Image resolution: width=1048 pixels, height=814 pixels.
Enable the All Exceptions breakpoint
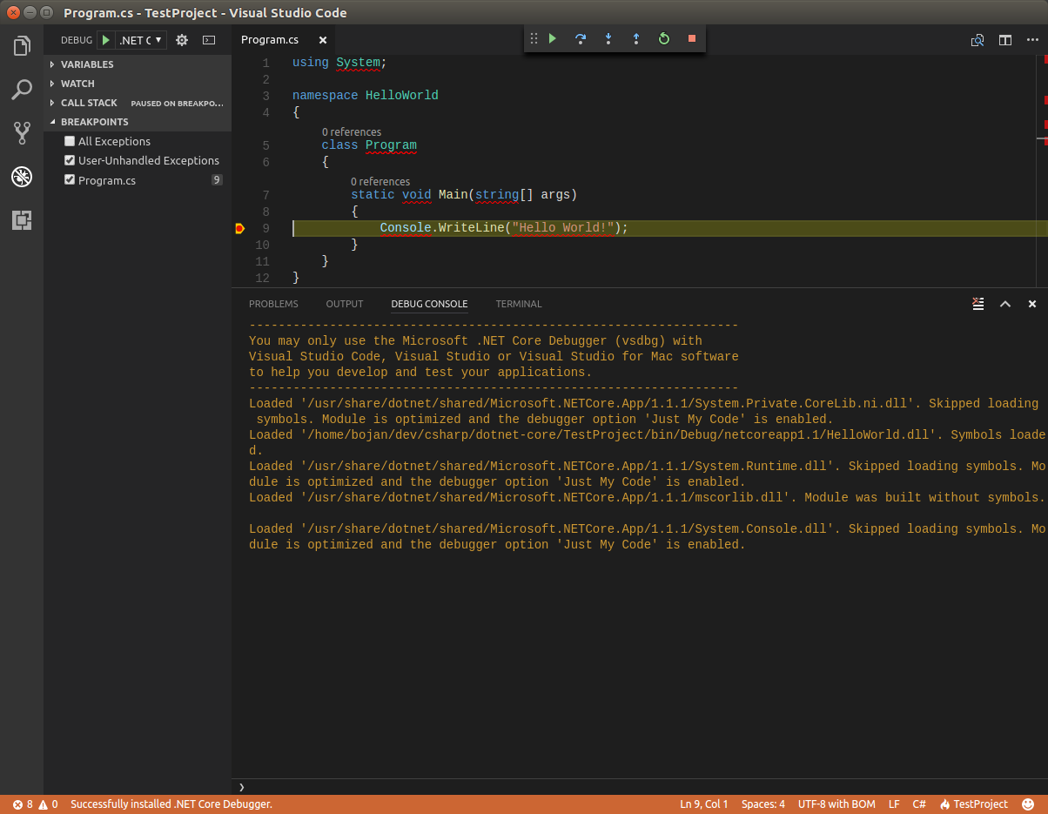(x=70, y=141)
